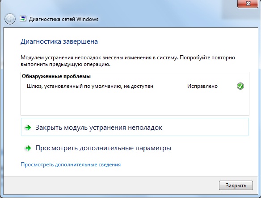Image resolution: width=261 pixels, height=198 pixels.
Task: Click the Закрыть button at the bottom
Action: [236, 186]
